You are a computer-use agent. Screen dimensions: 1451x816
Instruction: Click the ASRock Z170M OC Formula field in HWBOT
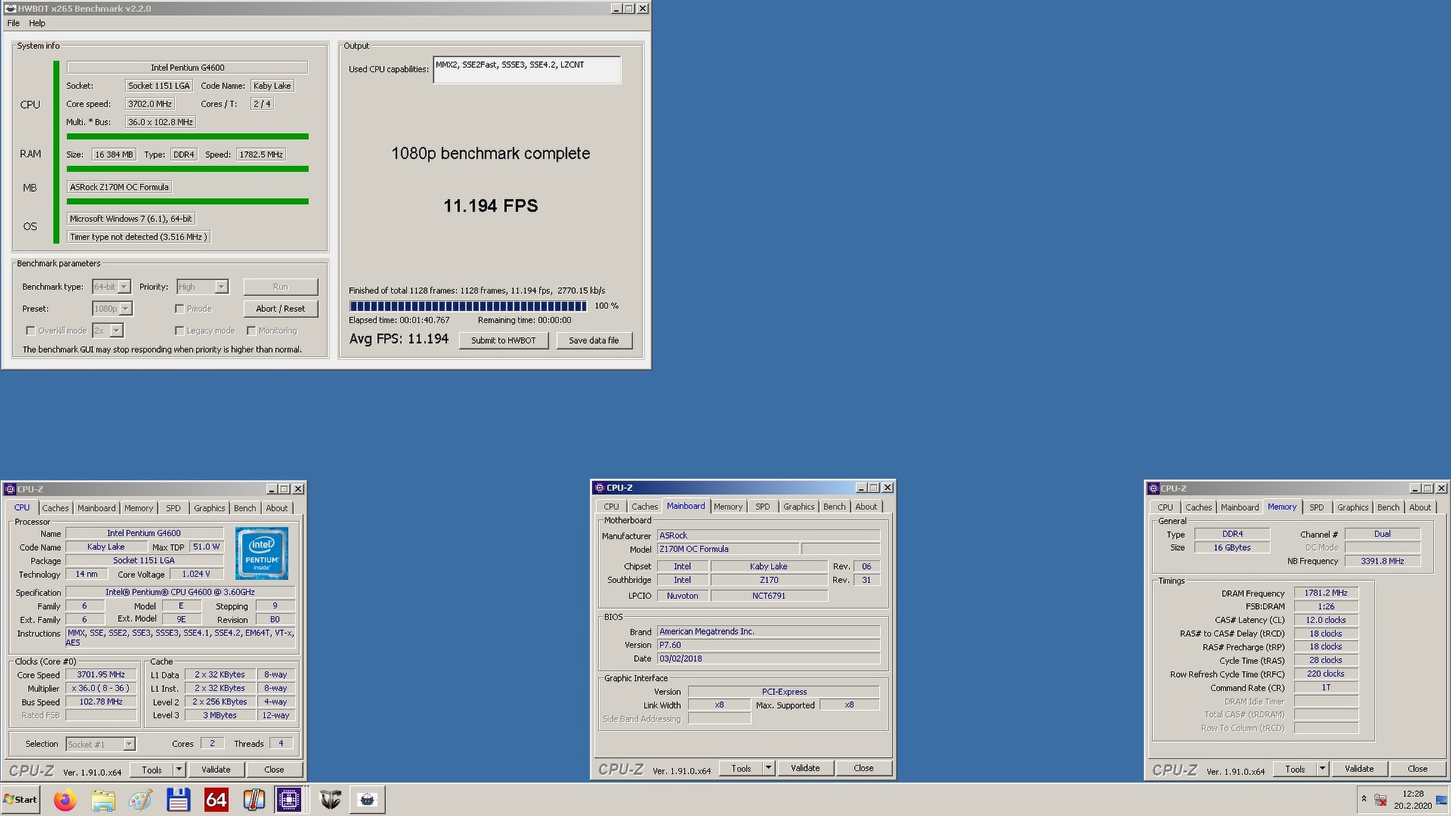[x=119, y=187]
